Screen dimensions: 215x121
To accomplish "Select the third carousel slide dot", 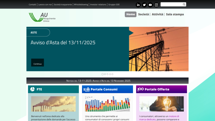I will click(107, 74).
